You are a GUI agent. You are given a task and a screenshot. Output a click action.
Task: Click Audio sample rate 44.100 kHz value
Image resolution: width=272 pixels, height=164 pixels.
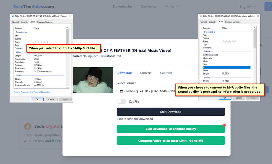click(39, 85)
